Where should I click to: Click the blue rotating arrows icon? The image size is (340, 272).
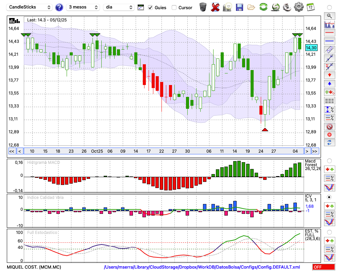click(329, 142)
